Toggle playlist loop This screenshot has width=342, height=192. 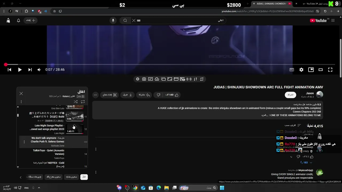[x=83, y=102]
